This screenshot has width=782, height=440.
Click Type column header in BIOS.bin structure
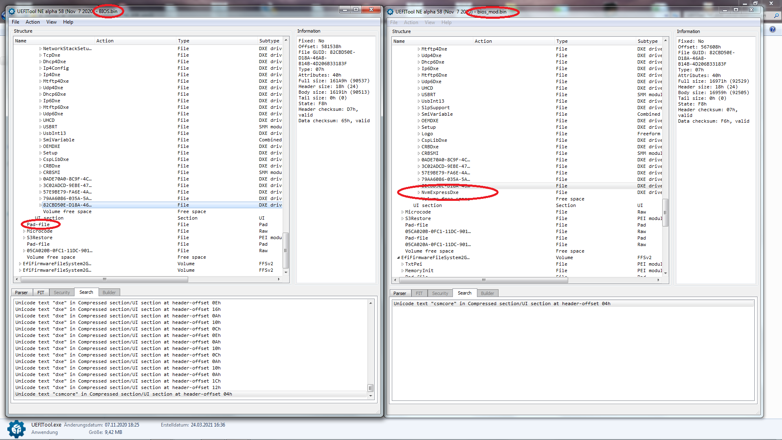click(217, 41)
